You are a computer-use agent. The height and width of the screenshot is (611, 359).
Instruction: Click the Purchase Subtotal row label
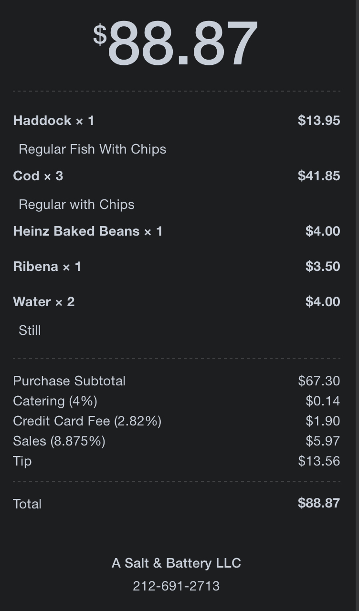point(69,381)
